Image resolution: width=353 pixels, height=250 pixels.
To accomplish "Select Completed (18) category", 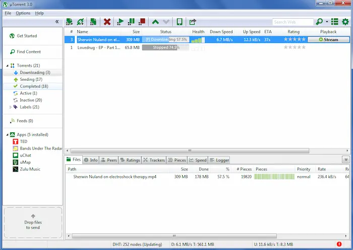I will tap(34, 86).
